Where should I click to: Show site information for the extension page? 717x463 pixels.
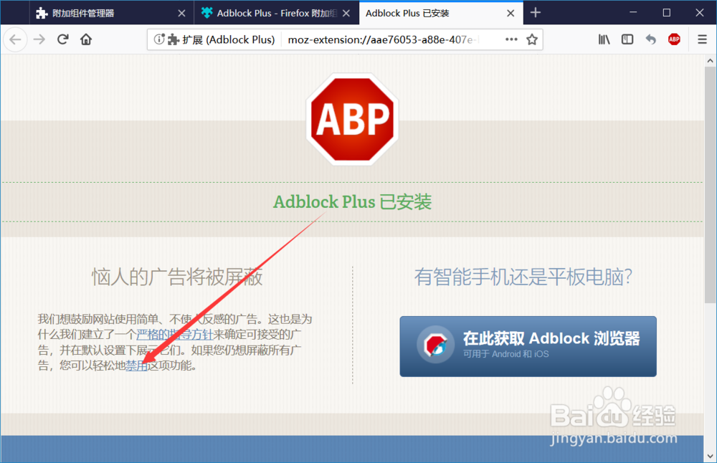click(x=159, y=39)
